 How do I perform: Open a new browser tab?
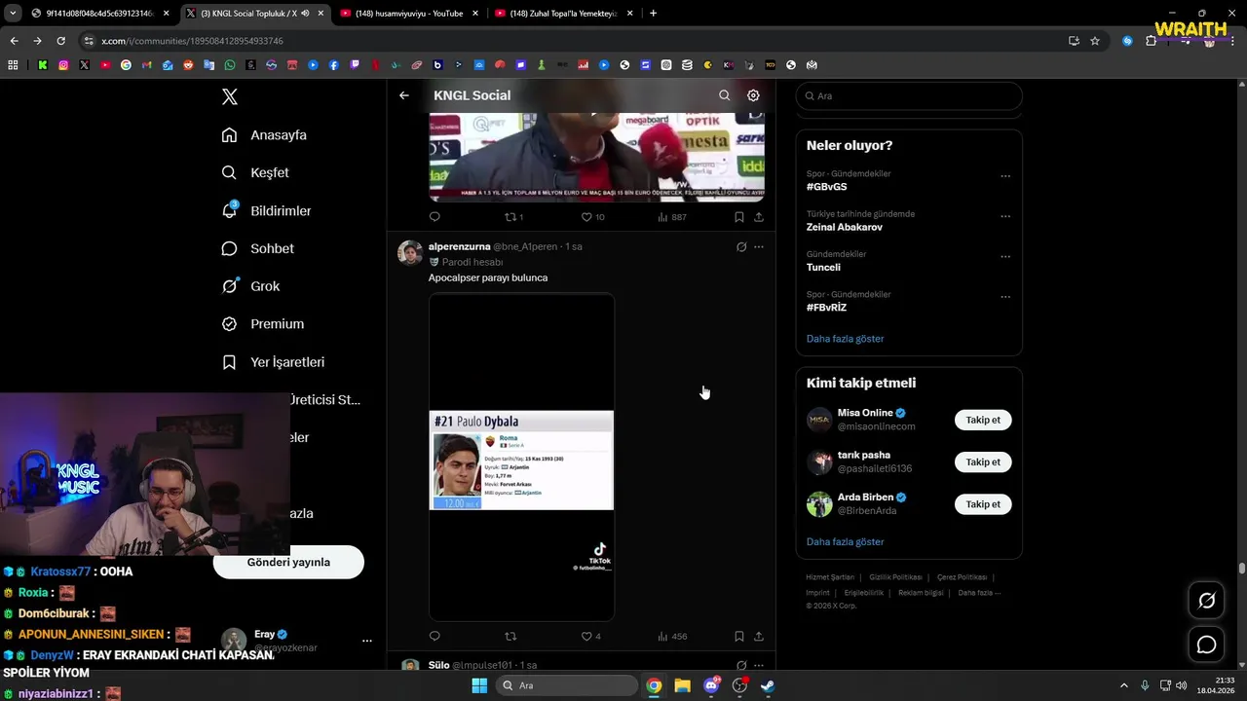(653, 14)
